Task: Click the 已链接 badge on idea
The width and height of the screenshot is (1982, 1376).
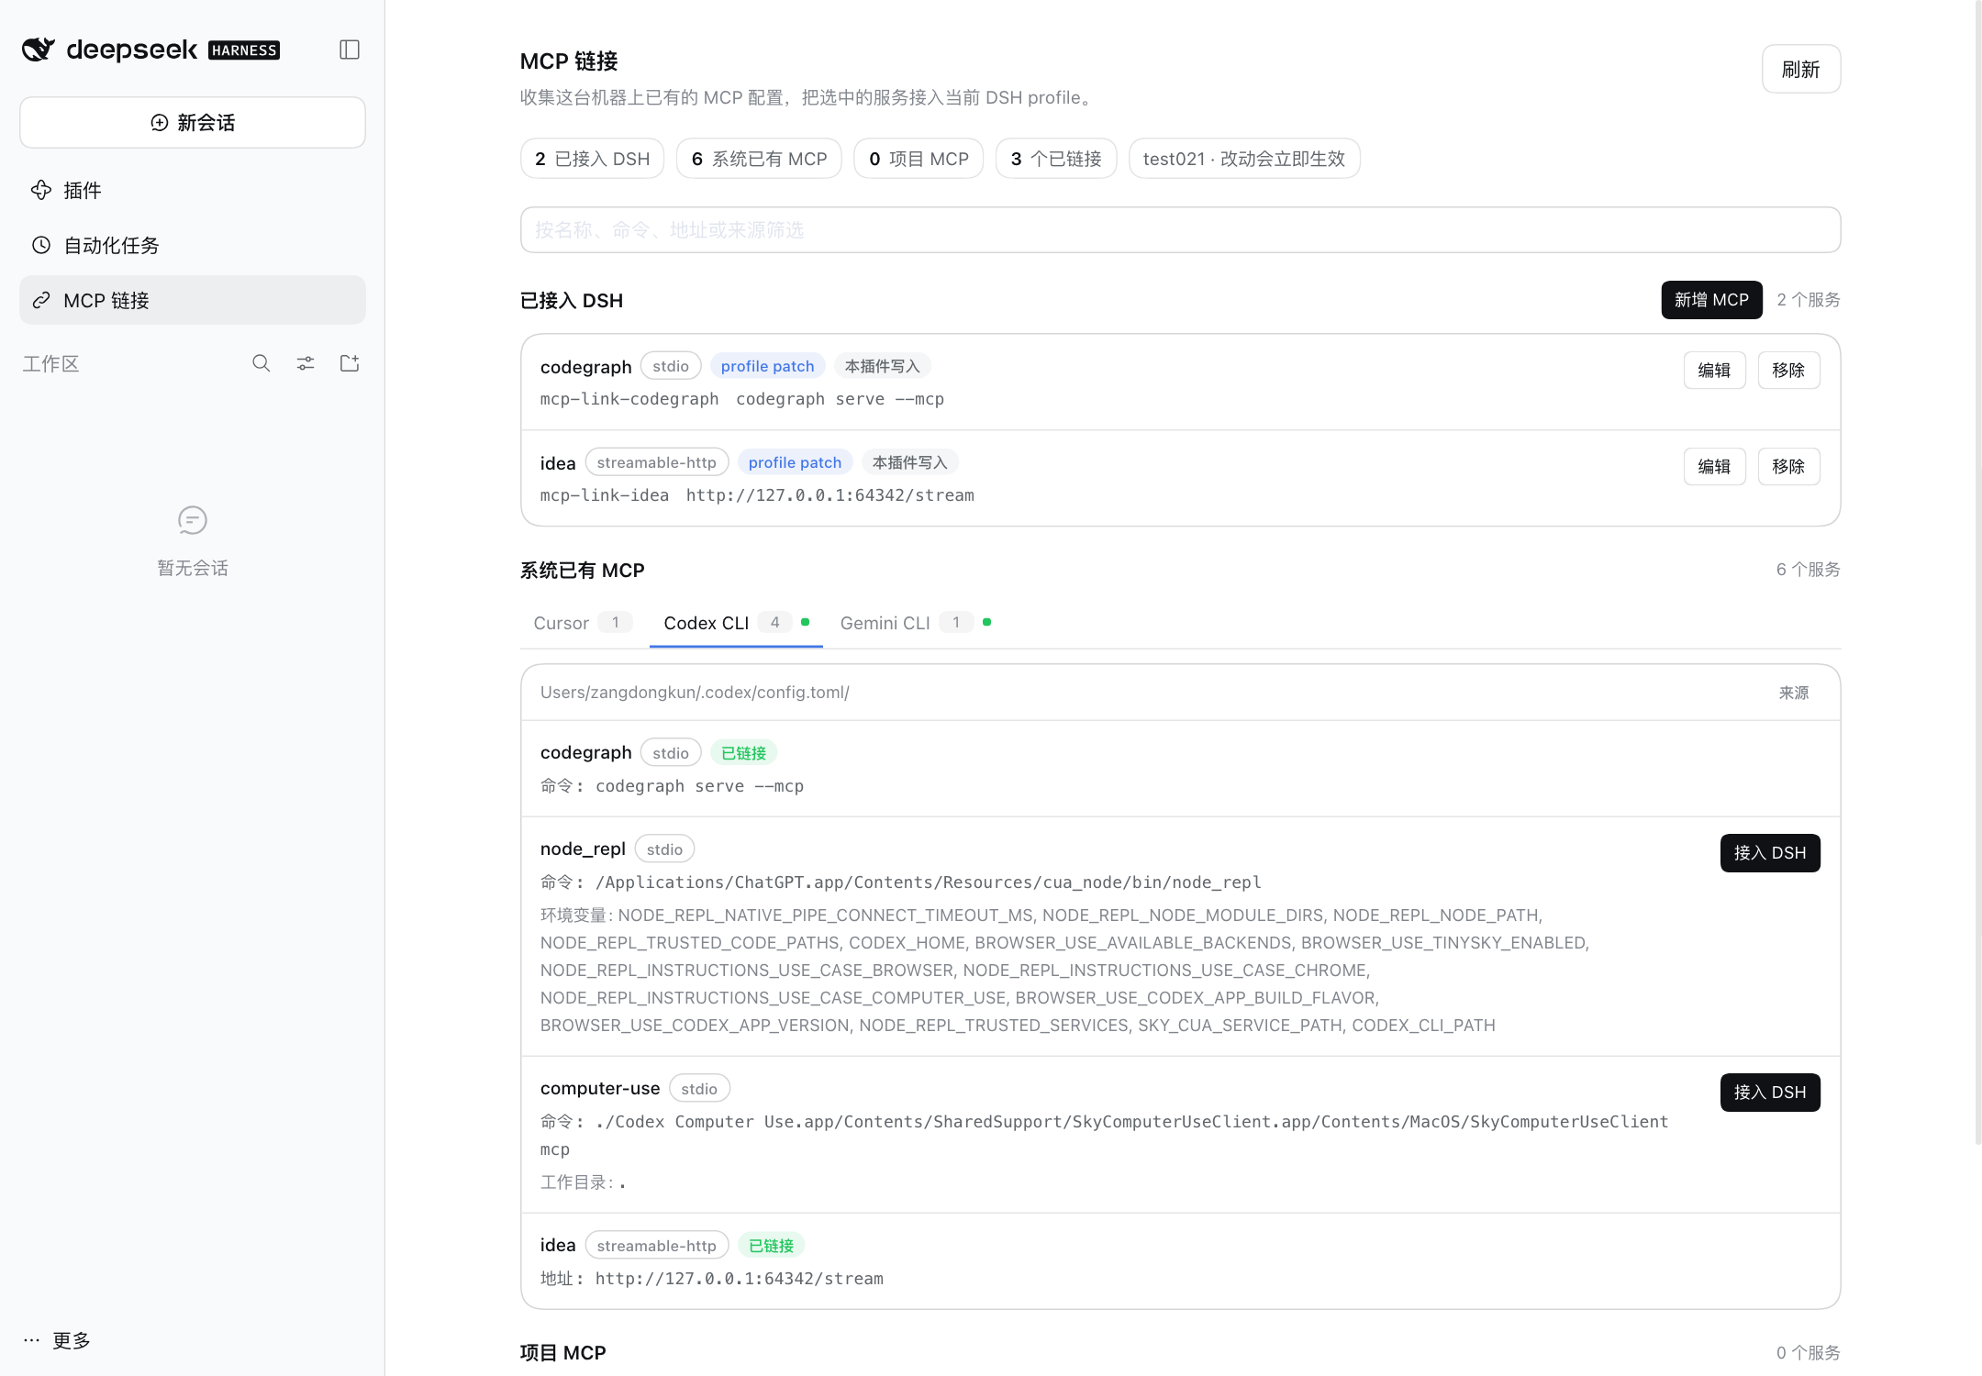Action: pyautogui.click(x=771, y=1246)
